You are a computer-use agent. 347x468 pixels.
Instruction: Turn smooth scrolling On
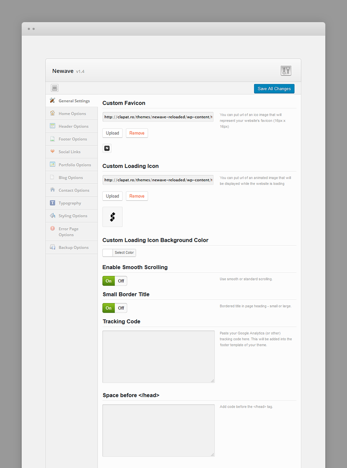tap(108, 281)
